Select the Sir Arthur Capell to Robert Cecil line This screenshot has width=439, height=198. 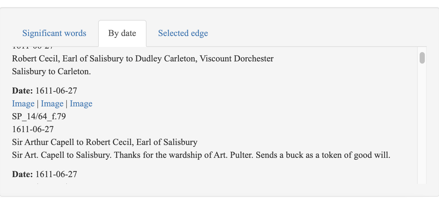pos(105,142)
